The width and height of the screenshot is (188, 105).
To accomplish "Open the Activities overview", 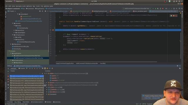I will [x=9, y=1].
